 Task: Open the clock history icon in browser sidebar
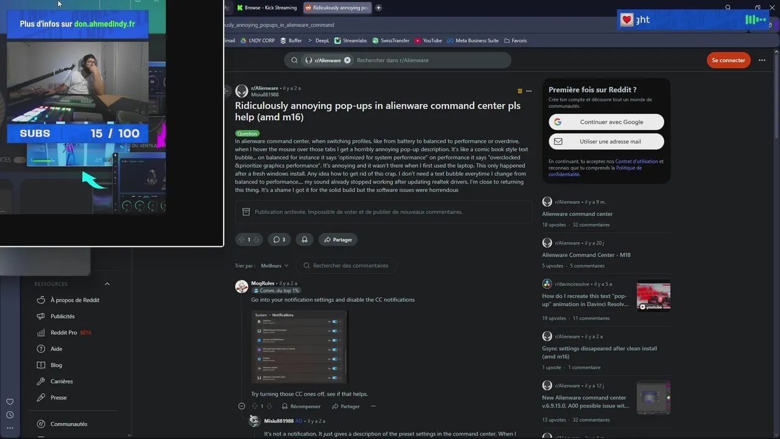coord(10,415)
